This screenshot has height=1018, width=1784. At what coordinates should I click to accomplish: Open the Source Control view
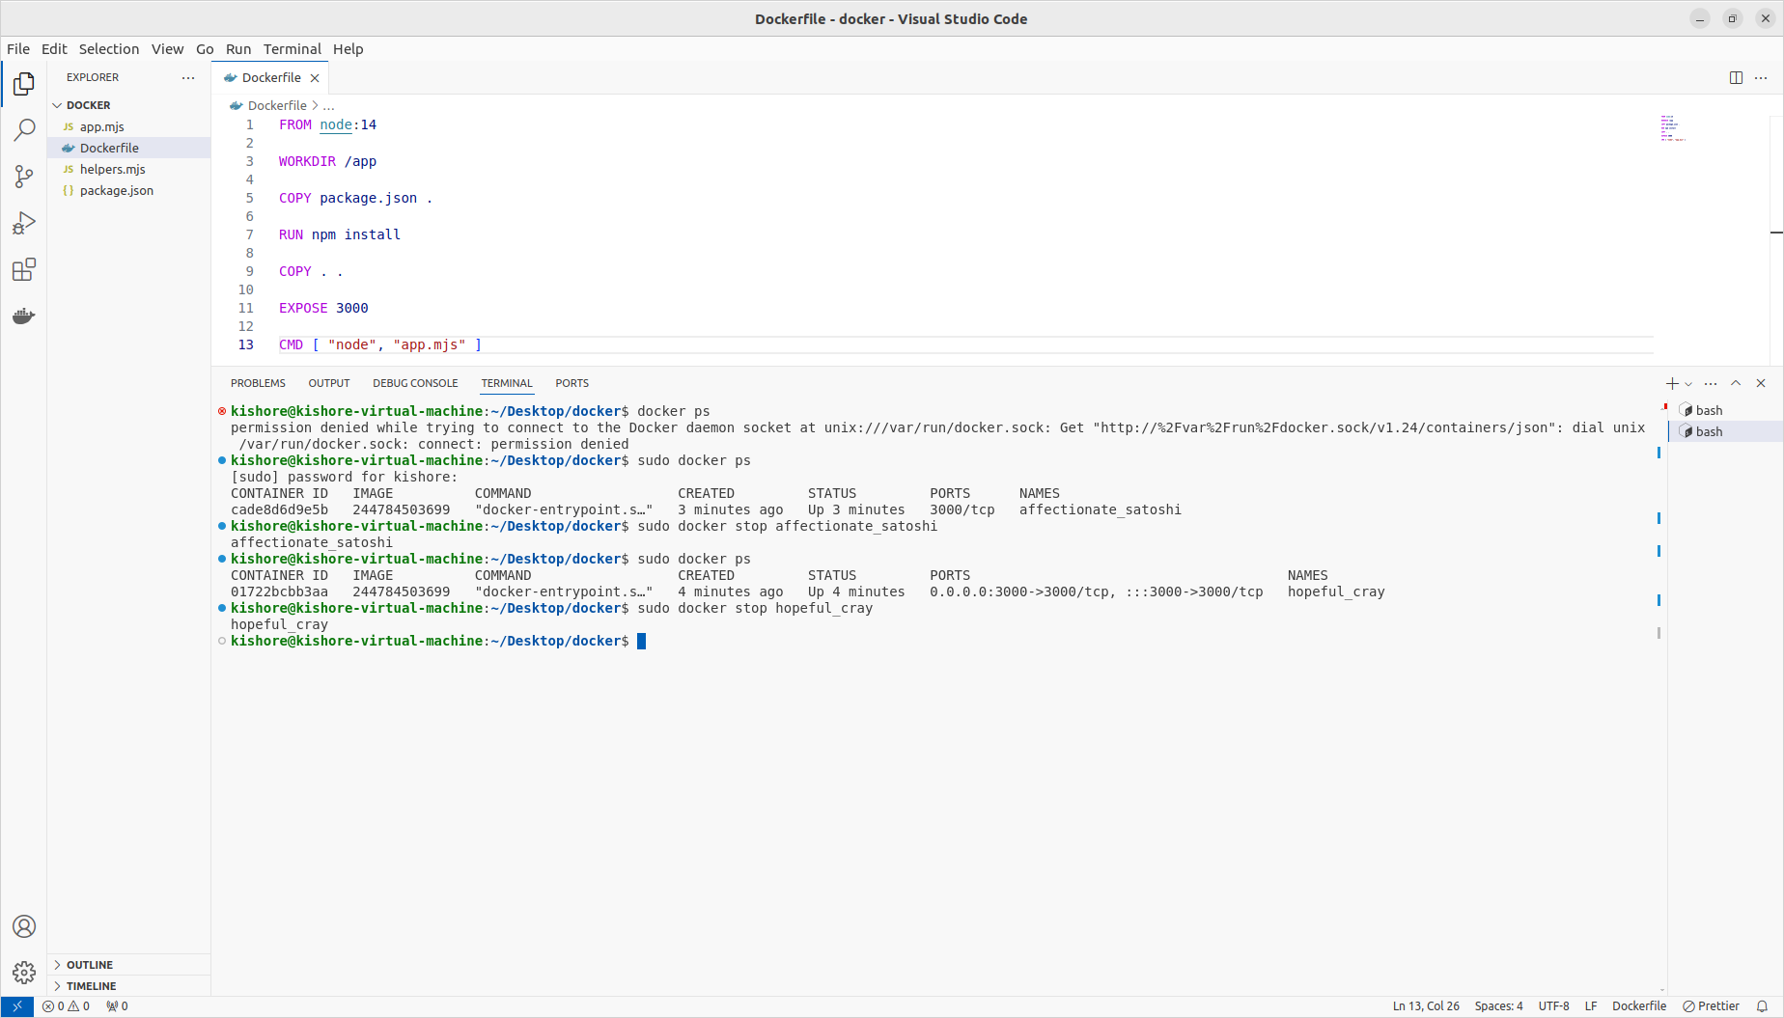24,176
